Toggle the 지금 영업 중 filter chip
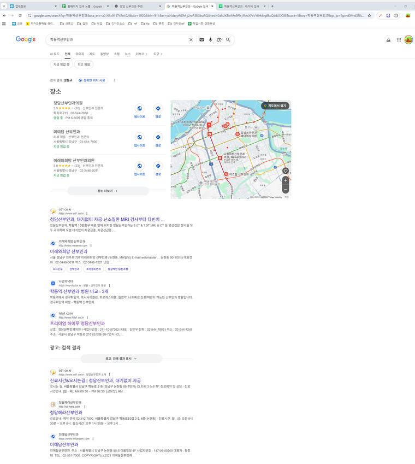 [x=61, y=64]
